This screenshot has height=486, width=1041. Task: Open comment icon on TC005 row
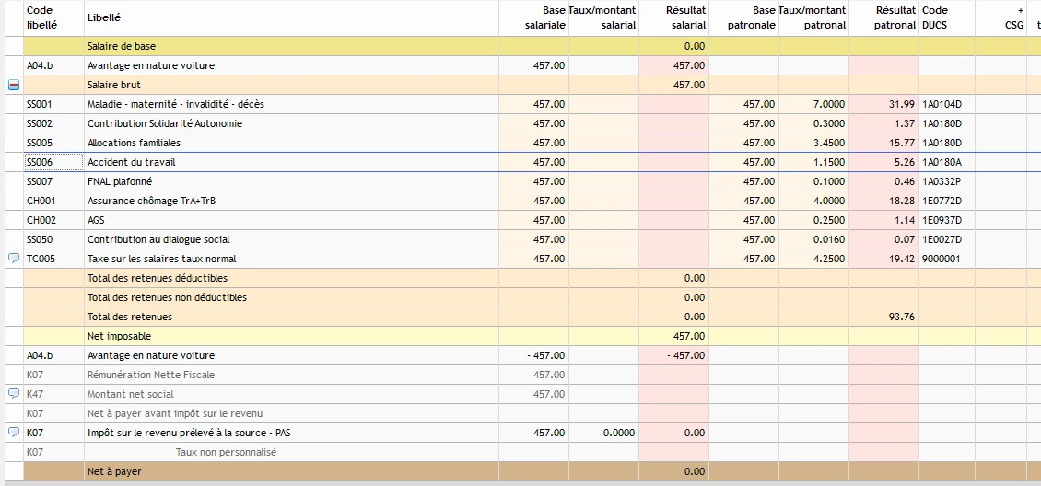(x=14, y=259)
